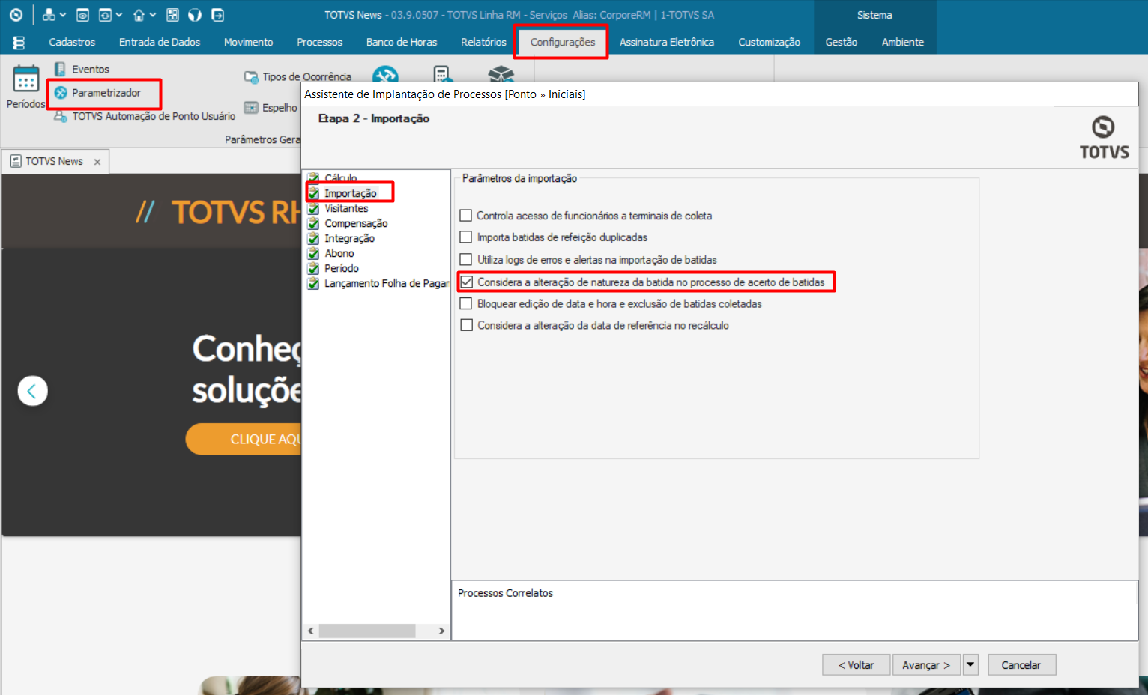Open the home dropdown in title bar
The image size is (1148, 695).
[x=144, y=15]
